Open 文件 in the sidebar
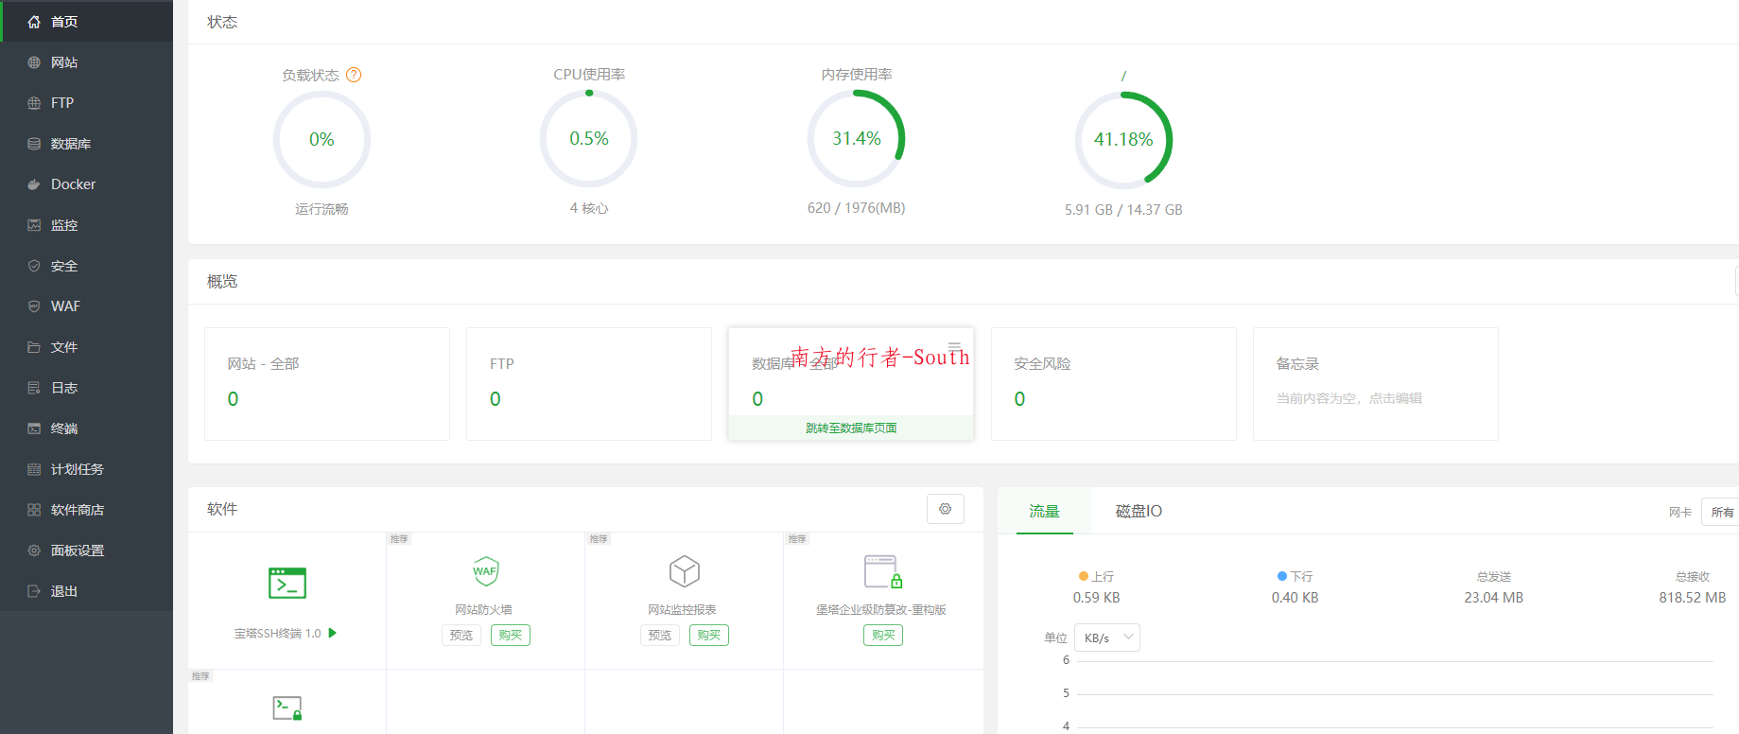1739x734 pixels. [x=86, y=347]
